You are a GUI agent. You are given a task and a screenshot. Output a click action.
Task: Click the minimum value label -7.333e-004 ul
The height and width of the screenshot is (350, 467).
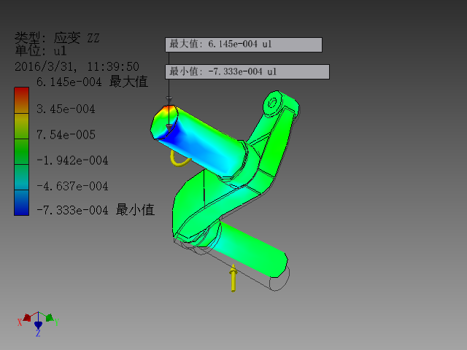(x=247, y=71)
